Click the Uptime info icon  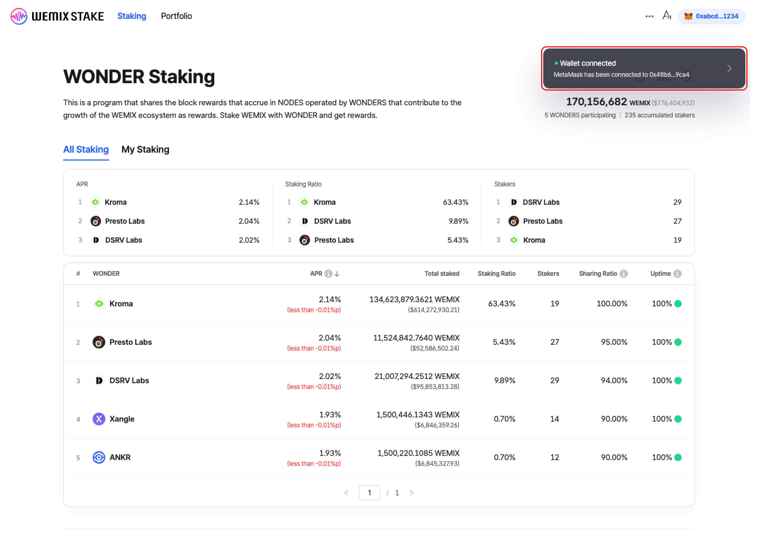(x=678, y=273)
